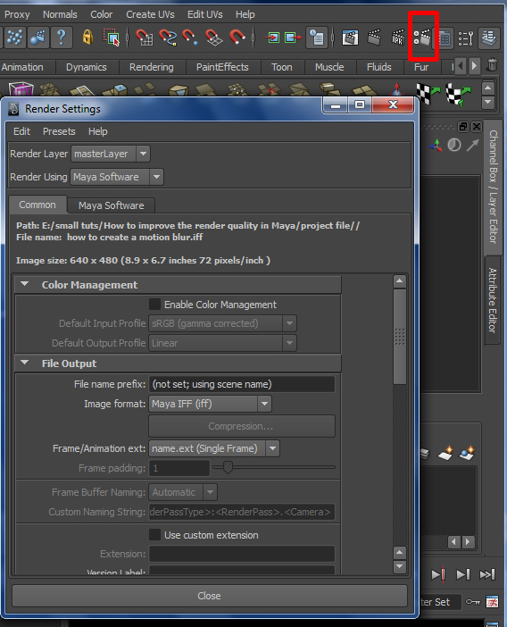This screenshot has width=507, height=627.
Task: Enable Color Management checkbox
Action: [x=154, y=305]
